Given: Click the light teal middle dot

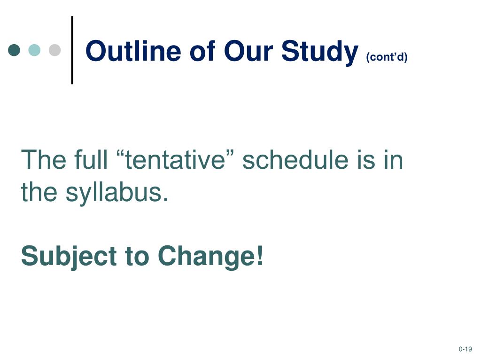Looking at the screenshot, I should point(34,50).
